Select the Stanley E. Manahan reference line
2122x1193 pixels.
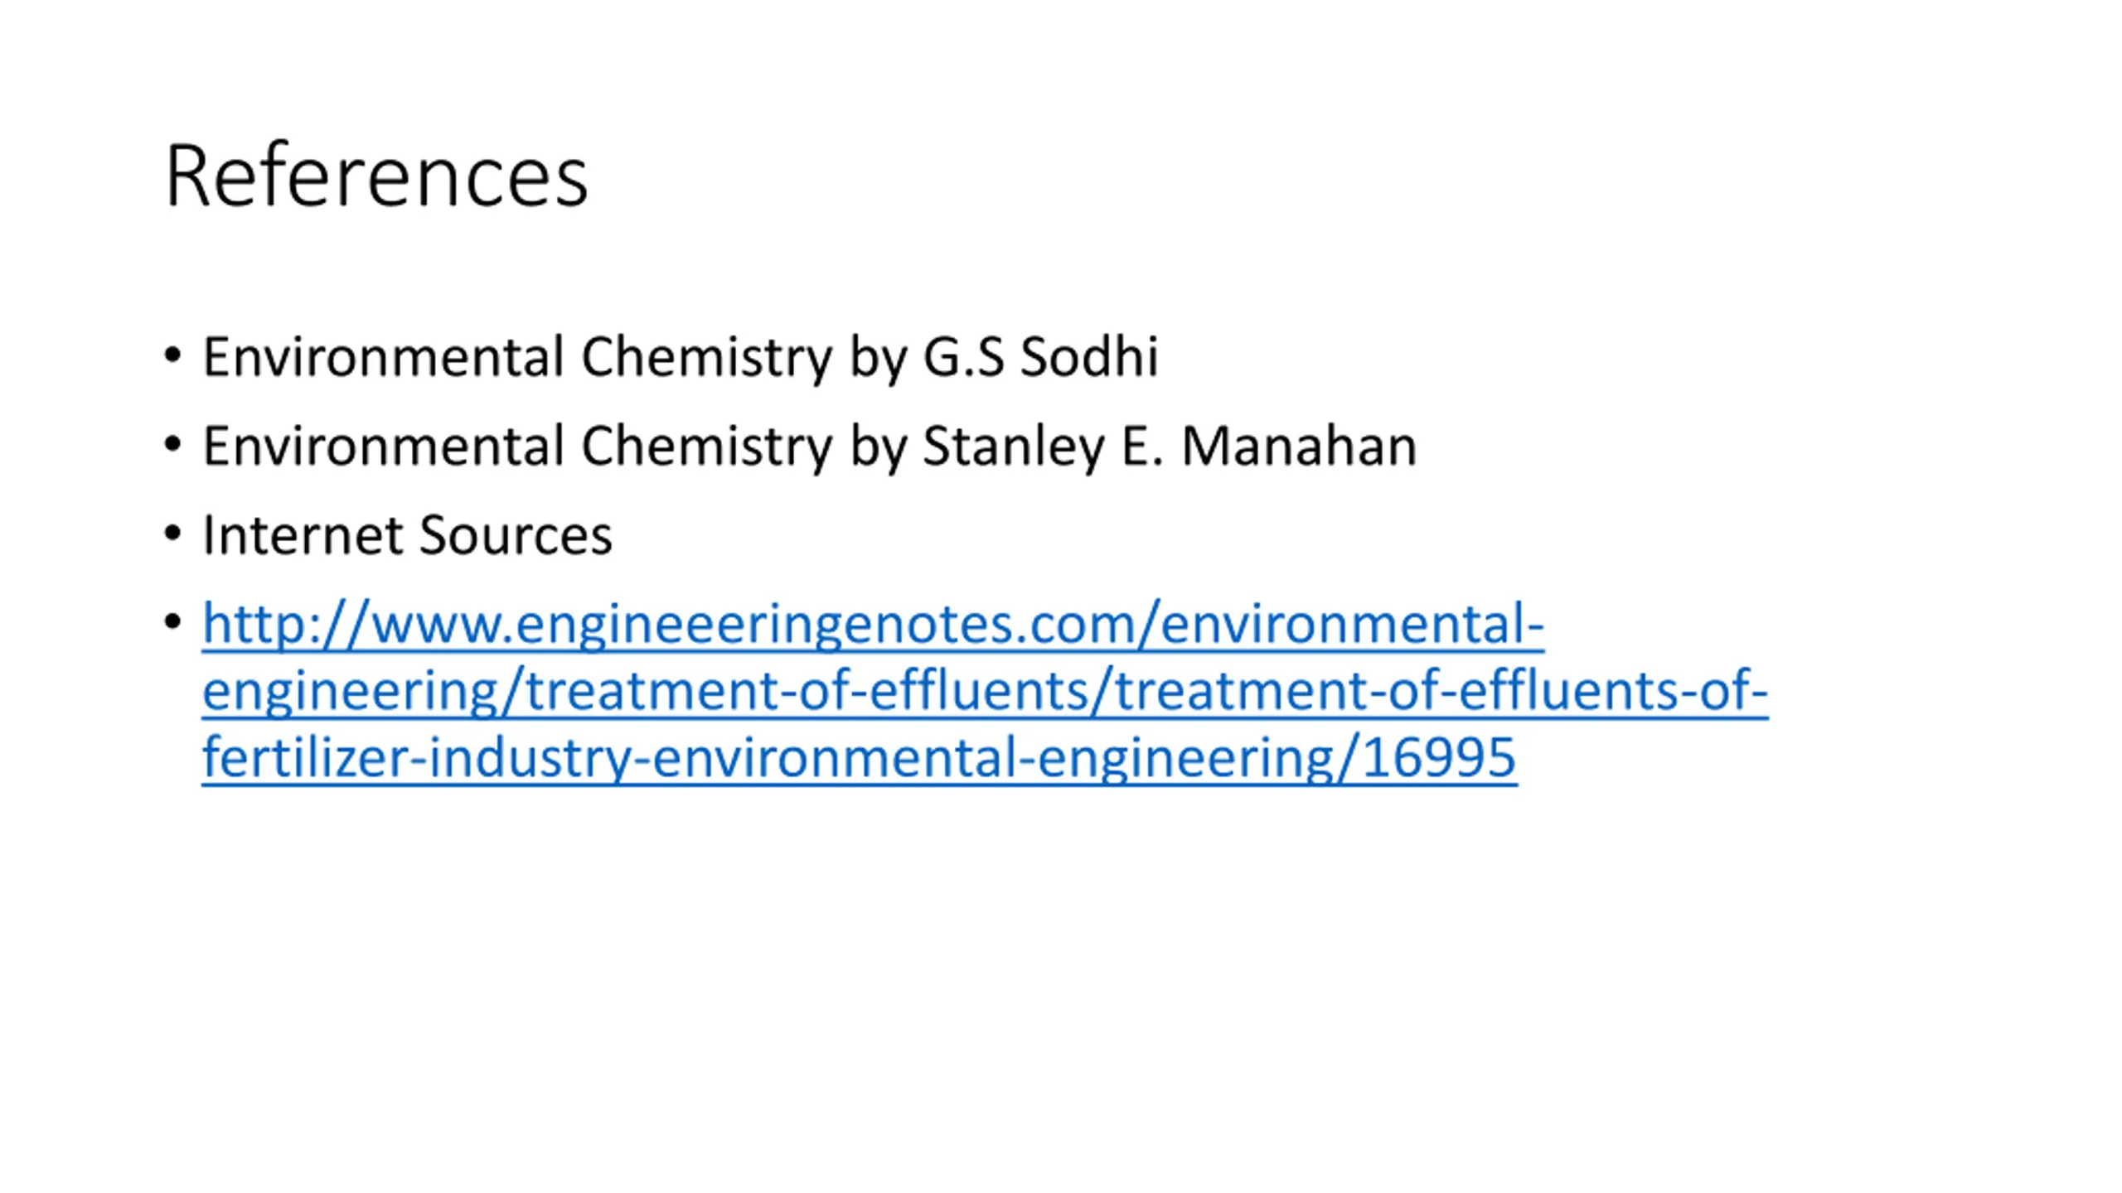(x=809, y=446)
